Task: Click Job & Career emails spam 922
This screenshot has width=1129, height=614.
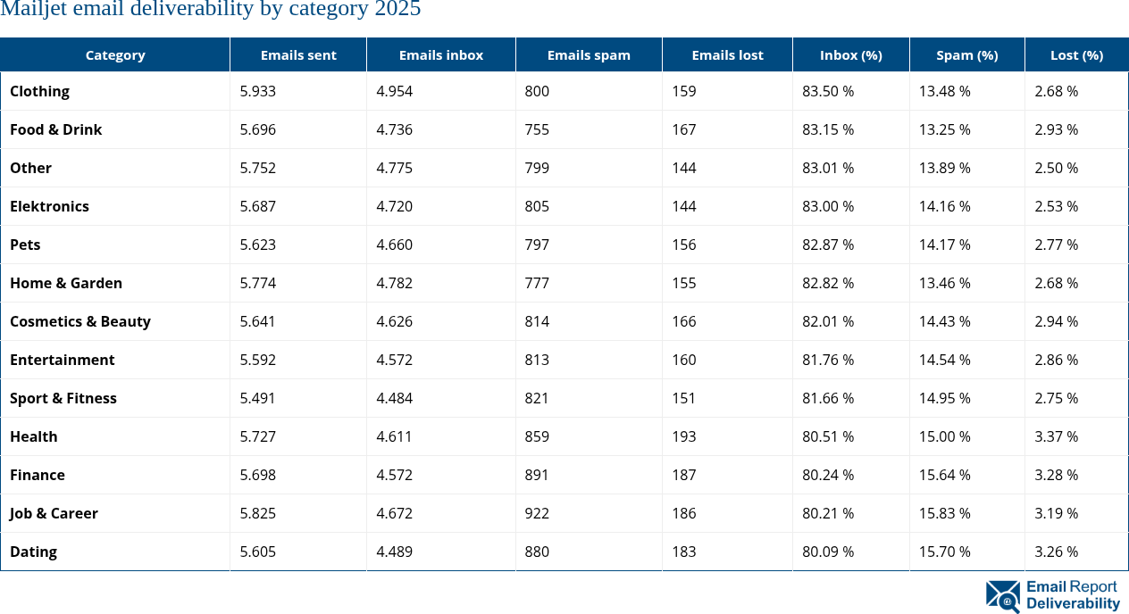Action: 538,513
